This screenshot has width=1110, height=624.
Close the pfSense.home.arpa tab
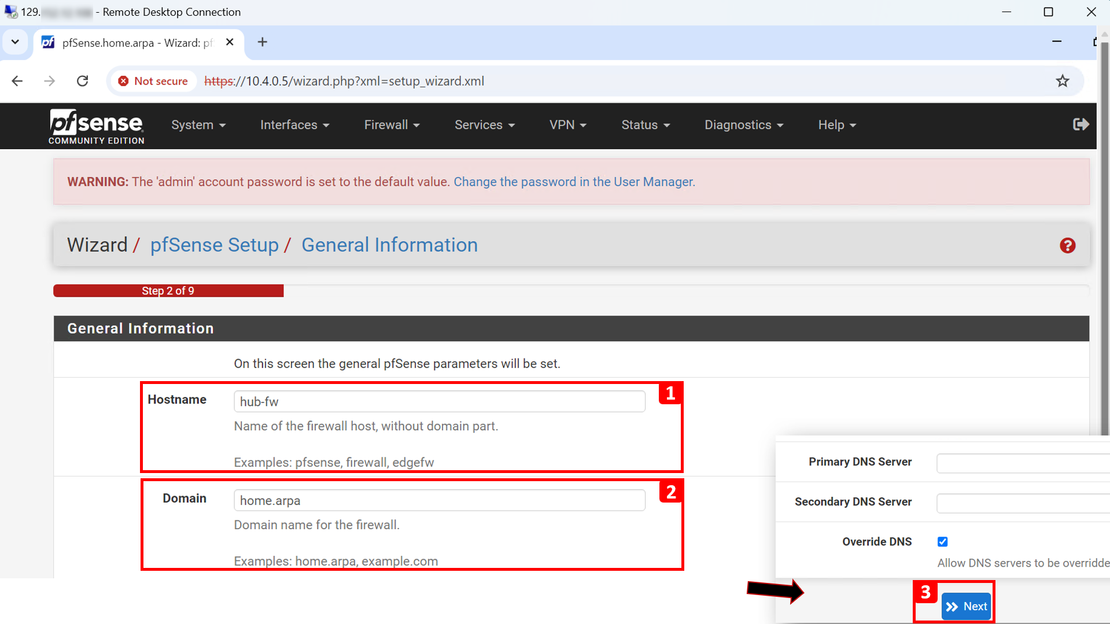click(x=230, y=42)
